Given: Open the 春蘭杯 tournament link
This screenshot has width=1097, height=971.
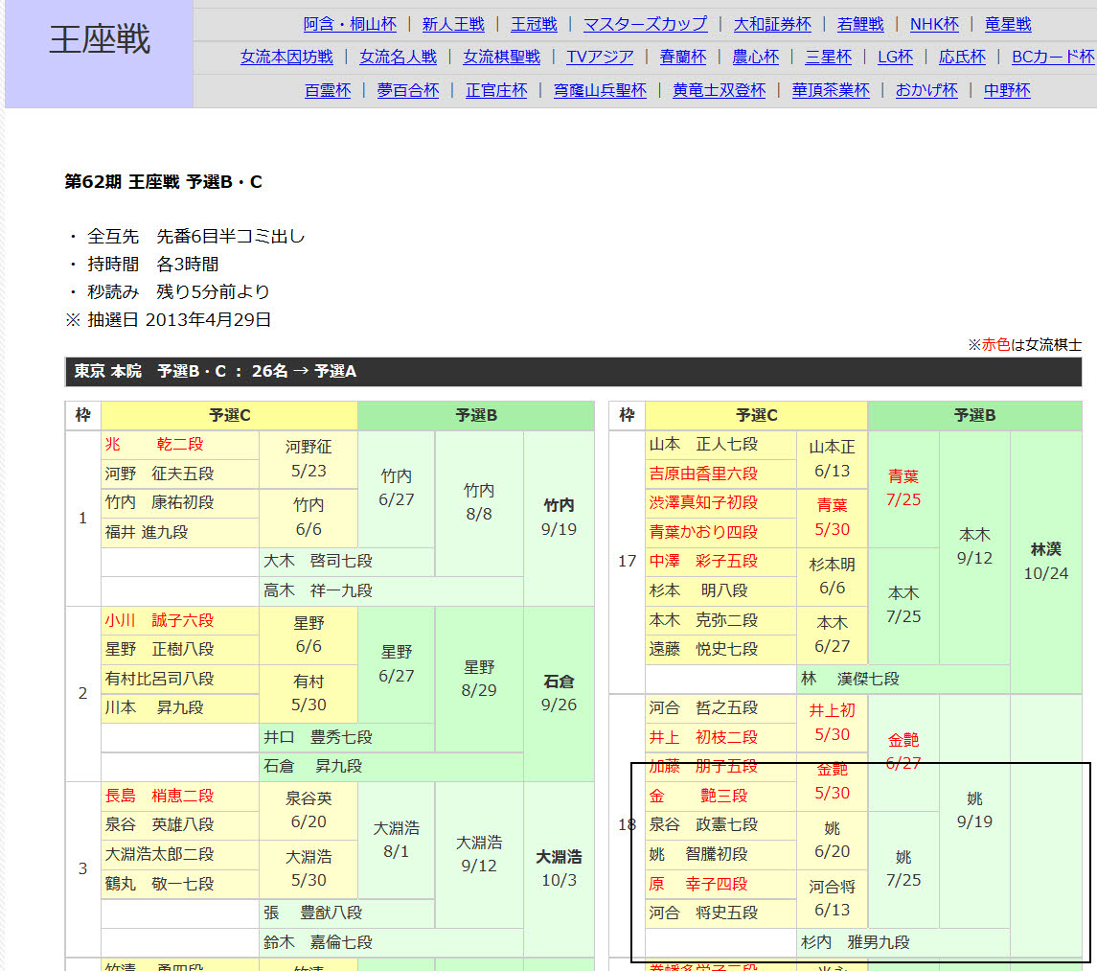Looking at the screenshot, I should 687,57.
